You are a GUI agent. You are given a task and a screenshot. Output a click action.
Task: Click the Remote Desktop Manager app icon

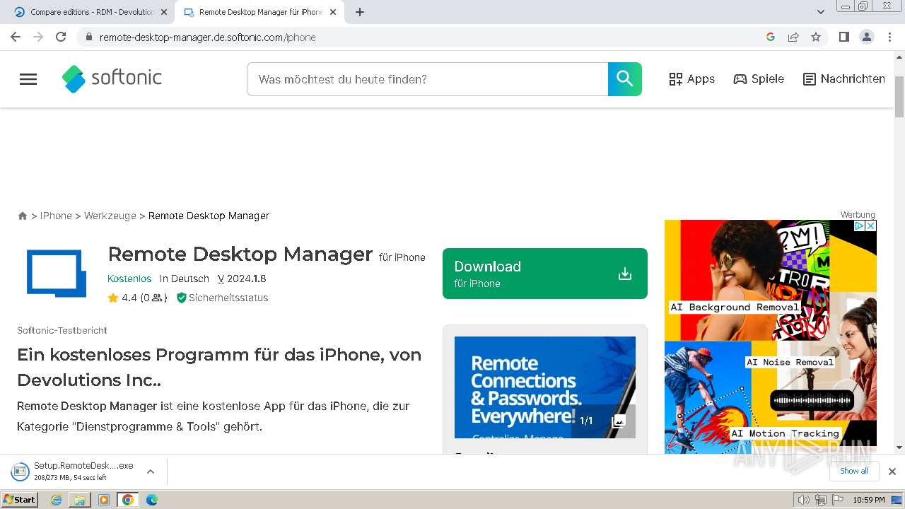[57, 274]
